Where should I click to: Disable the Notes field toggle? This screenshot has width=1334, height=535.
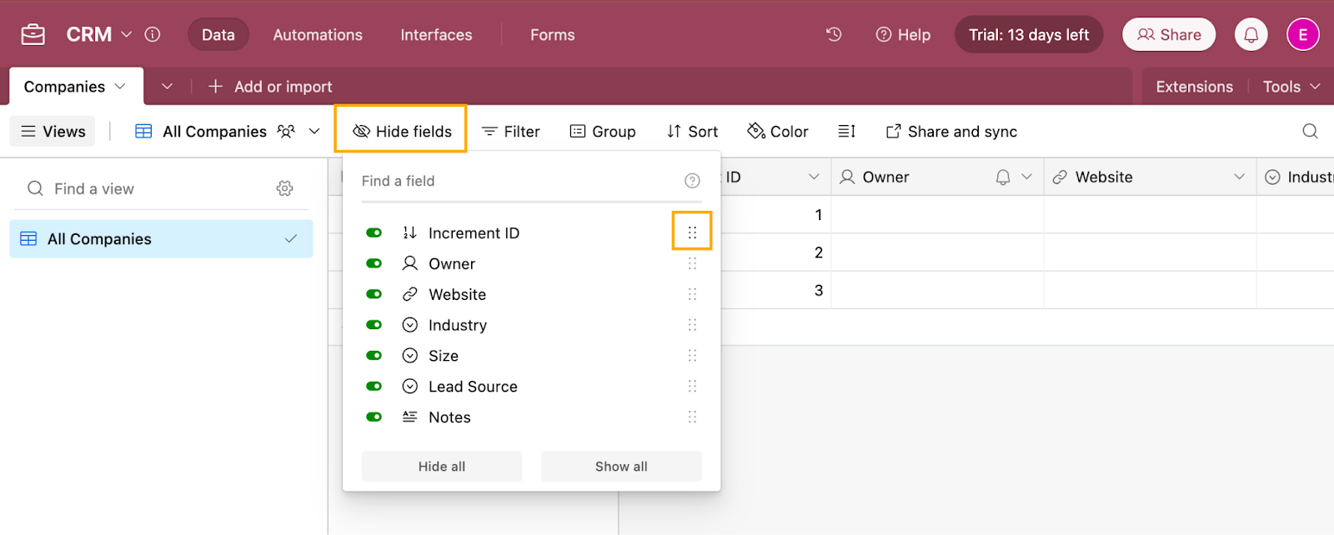[x=374, y=417]
